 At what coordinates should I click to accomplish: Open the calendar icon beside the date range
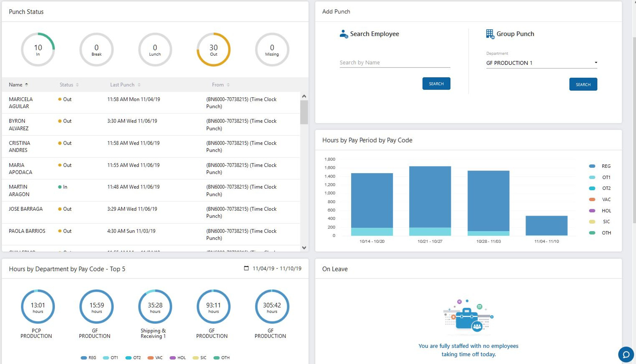(245, 268)
